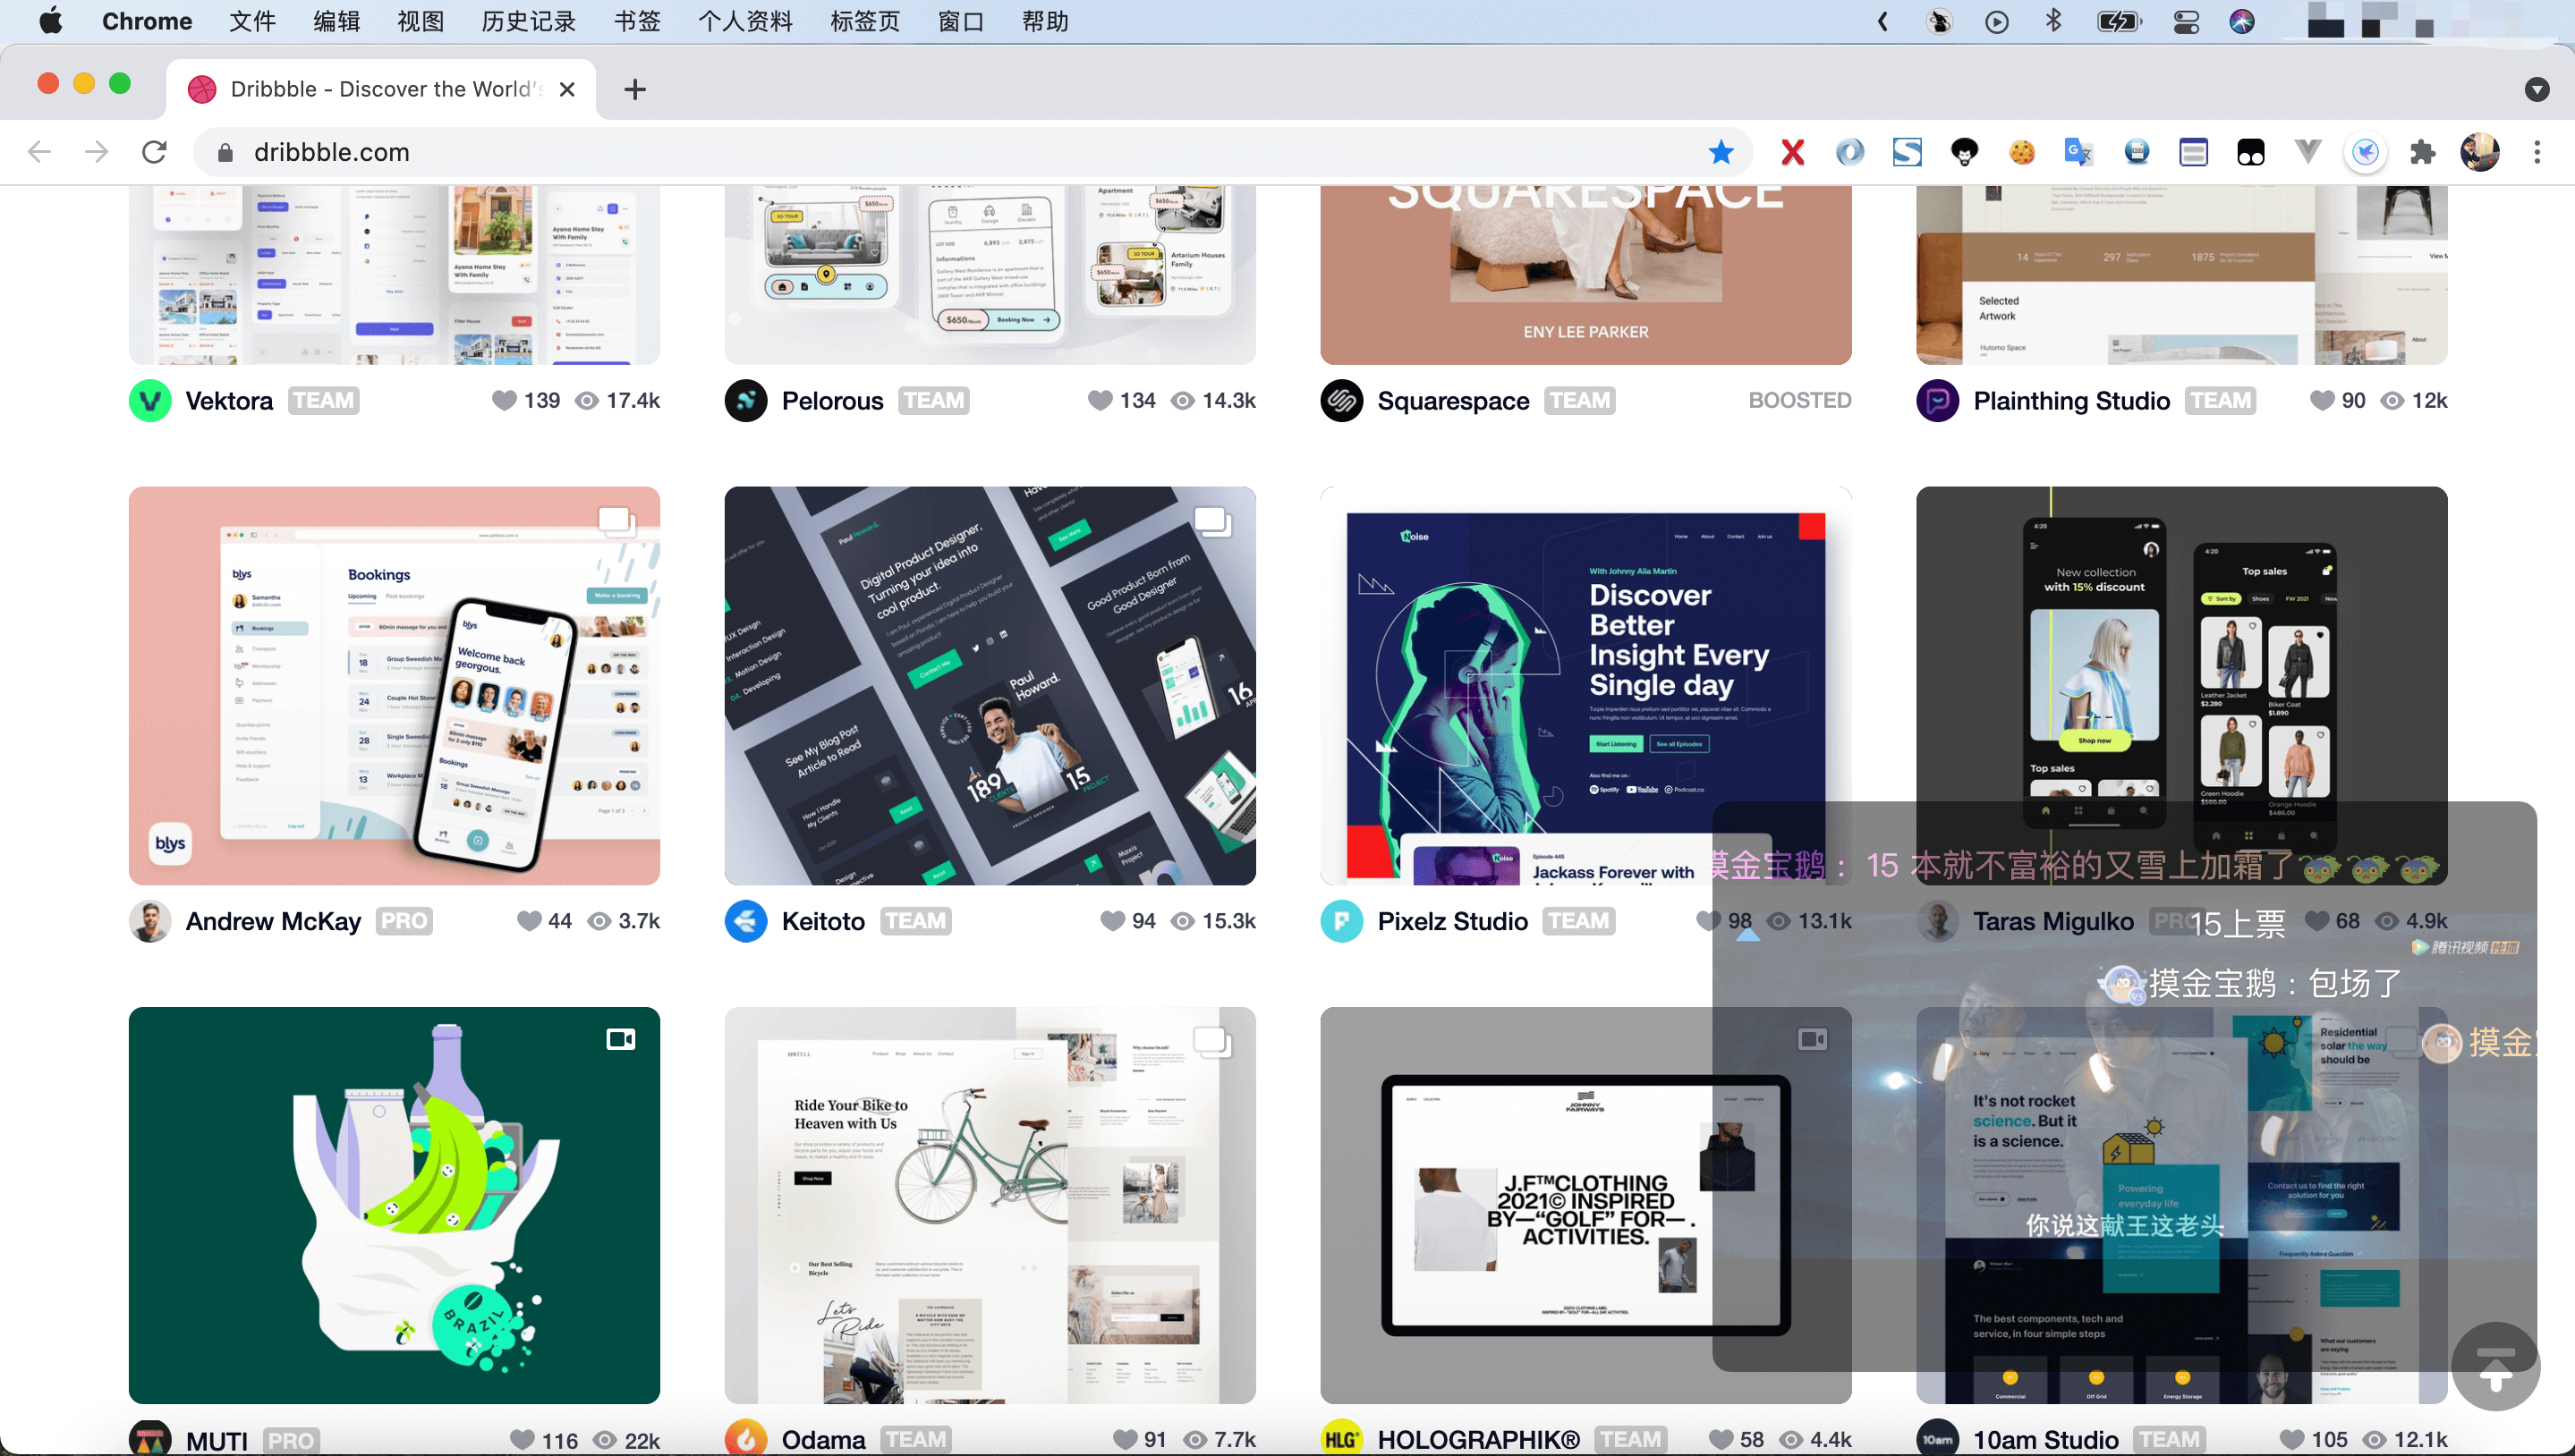Click the Google Translate extension icon
Image resolution: width=2575 pixels, height=1456 pixels.
(2078, 152)
